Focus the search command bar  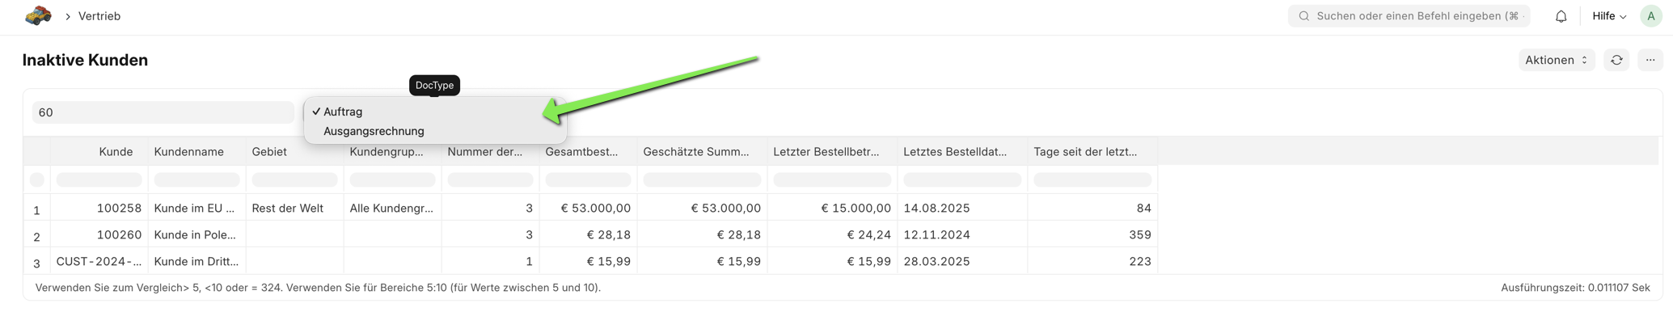coord(1411,16)
